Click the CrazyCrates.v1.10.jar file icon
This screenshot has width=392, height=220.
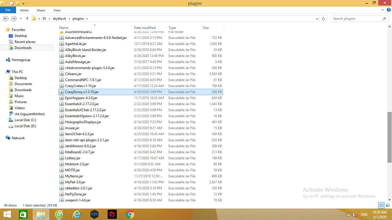point(62,86)
